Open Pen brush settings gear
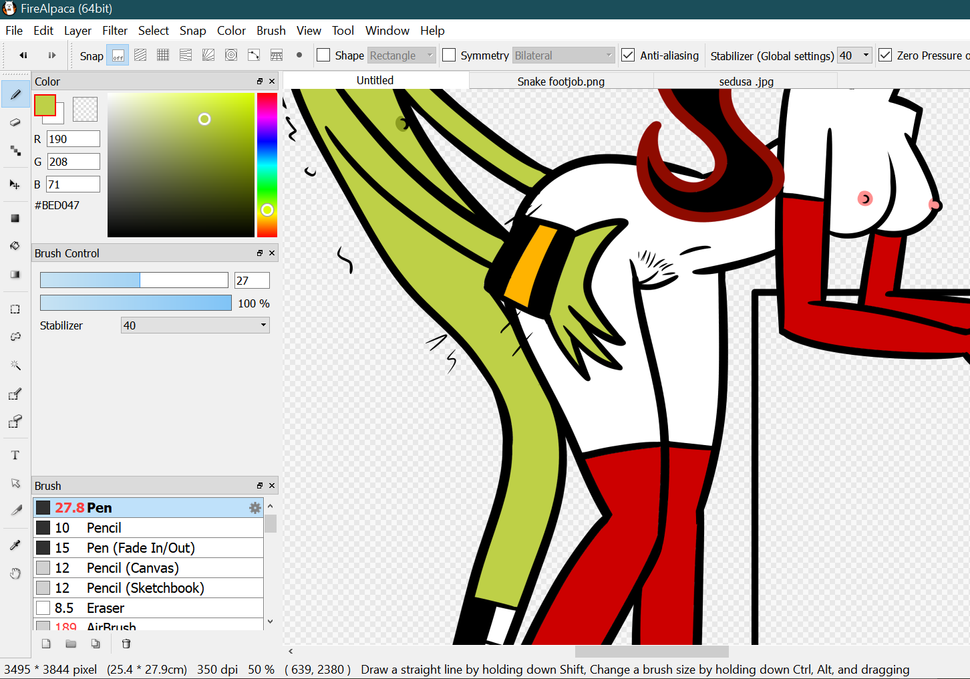 [x=255, y=508]
